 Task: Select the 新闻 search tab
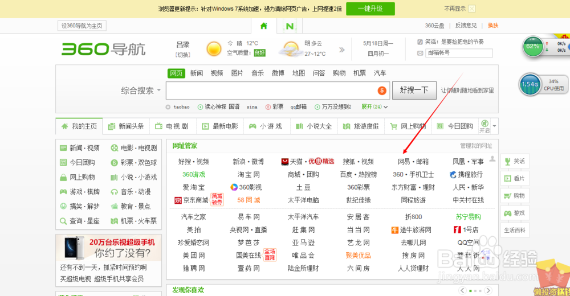[196, 73]
